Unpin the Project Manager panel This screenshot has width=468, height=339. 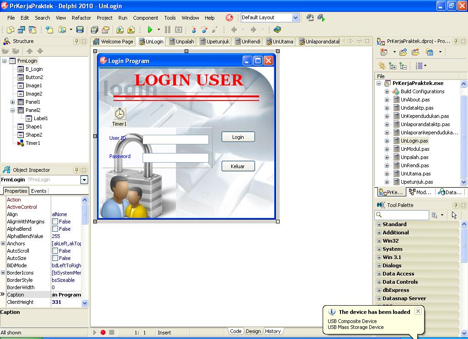(x=456, y=41)
